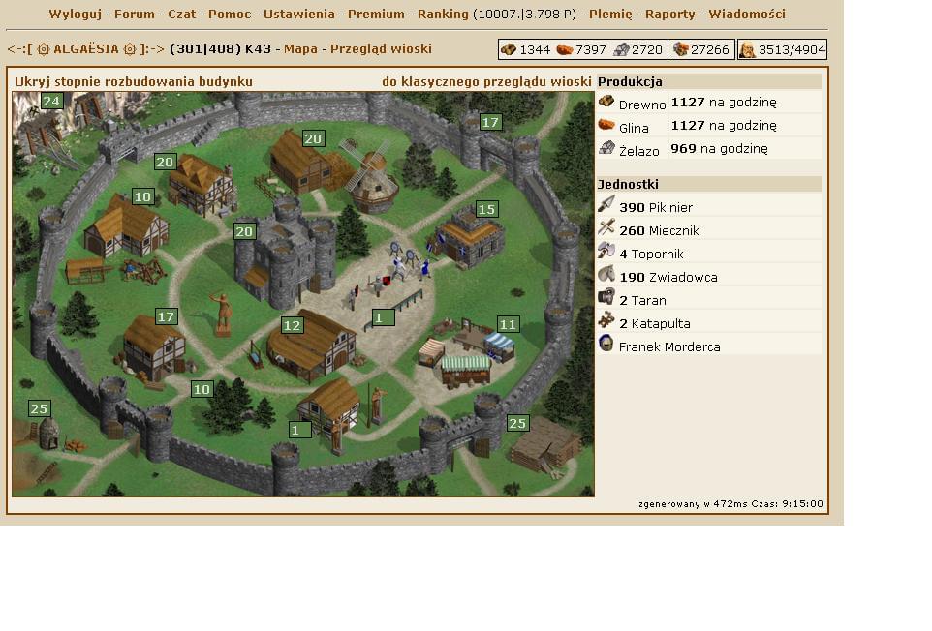Click the gear symbol after ALGAËSIA
The height and width of the screenshot is (631, 932).
pos(130,49)
